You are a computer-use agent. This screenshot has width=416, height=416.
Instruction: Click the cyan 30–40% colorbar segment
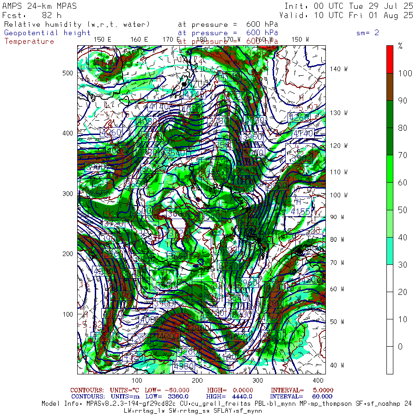390,251
